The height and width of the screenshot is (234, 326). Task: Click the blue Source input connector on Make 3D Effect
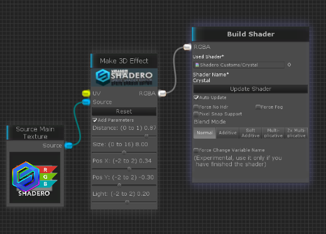pos(86,102)
